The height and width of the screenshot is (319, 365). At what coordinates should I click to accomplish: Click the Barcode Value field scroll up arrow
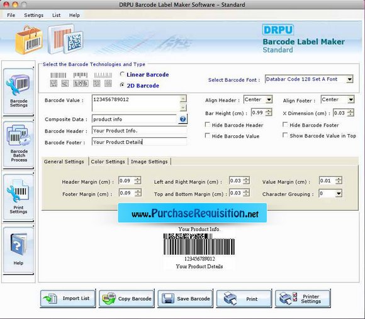pyautogui.click(x=183, y=99)
